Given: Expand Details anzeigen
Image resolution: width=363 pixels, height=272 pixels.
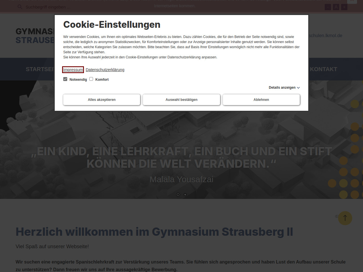Looking at the screenshot, I should pos(284,88).
